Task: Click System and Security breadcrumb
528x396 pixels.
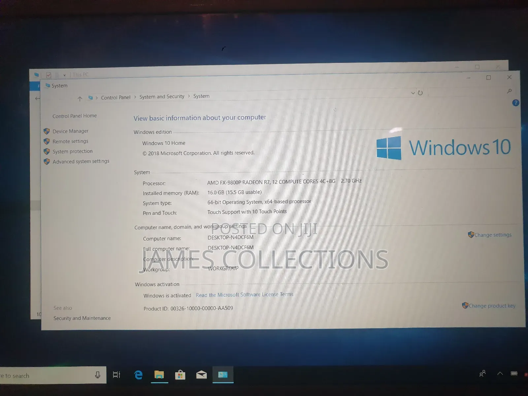Action: click(x=162, y=96)
